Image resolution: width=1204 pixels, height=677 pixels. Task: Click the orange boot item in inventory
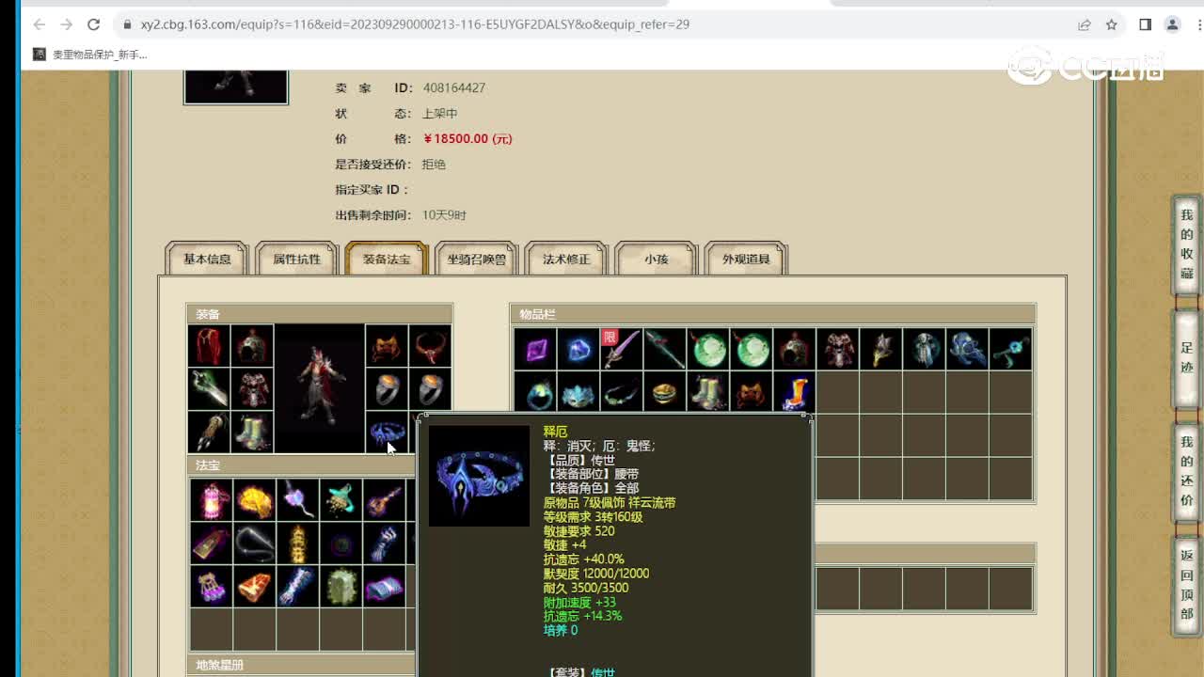pyautogui.click(x=795, y=392)
